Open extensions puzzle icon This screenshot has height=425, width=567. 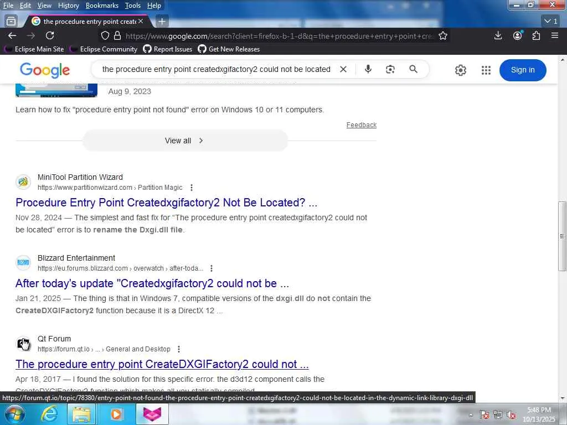536,35
